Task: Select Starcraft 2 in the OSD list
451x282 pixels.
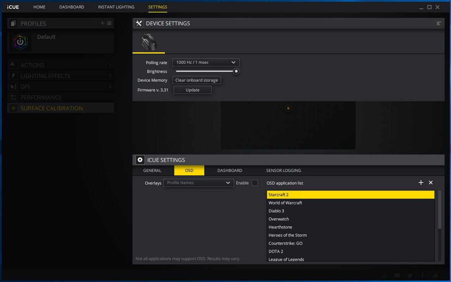Action: pos(351,195)
